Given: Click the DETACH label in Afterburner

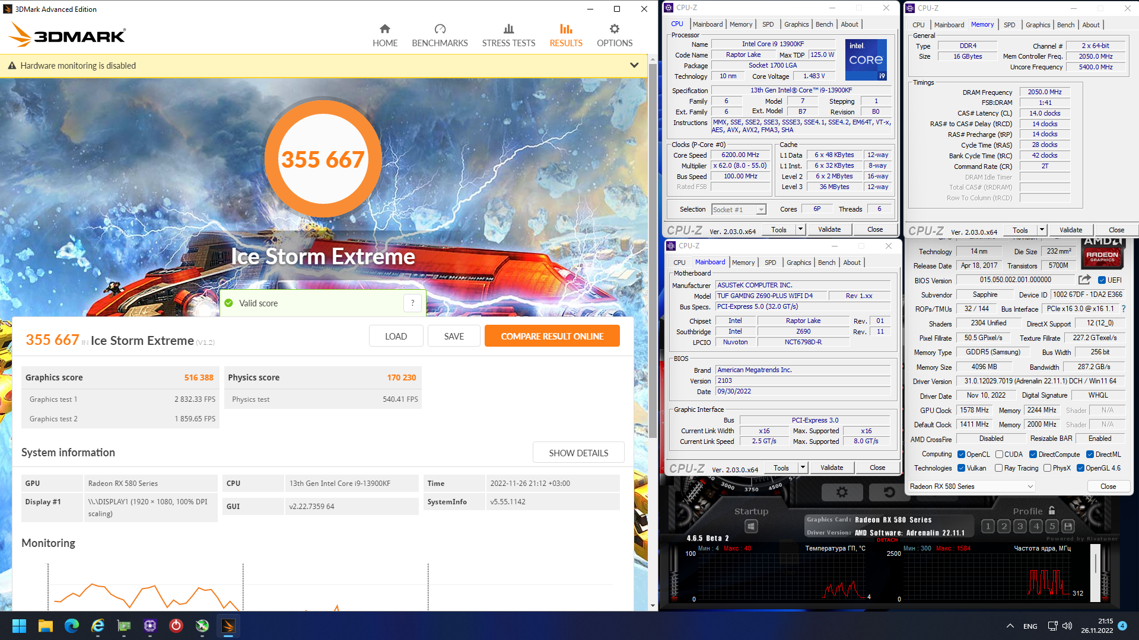Looking at the screenshot, I should coord(887,540).
